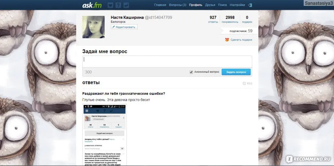Click the Задать вопрос button

(x=236, y=72)
